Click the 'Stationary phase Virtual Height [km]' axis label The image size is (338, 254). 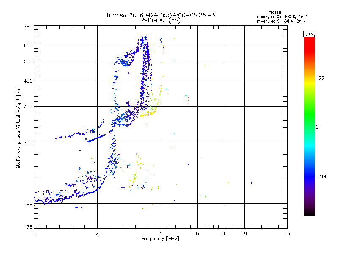pyautogui.click(x=19, y=127)
